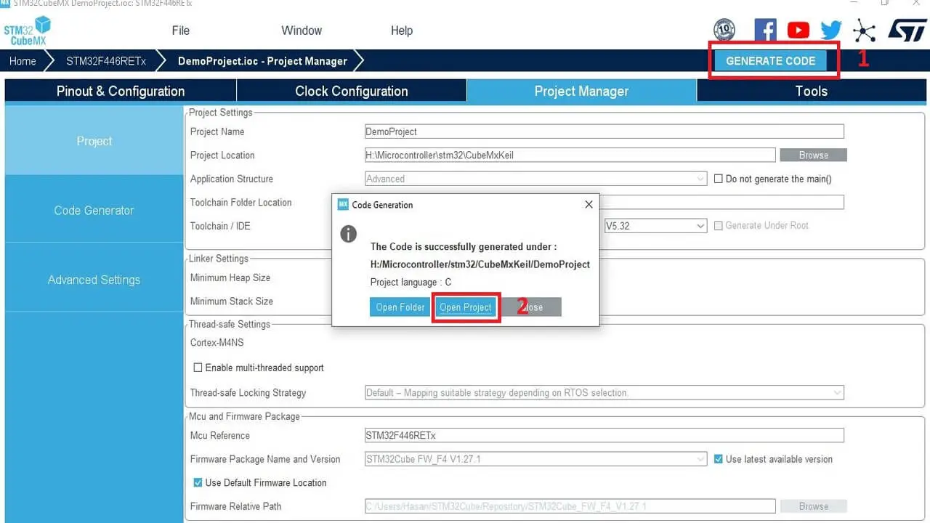Select Advanced Settings in the sidebar
The image size is (930, 523).
93,279
